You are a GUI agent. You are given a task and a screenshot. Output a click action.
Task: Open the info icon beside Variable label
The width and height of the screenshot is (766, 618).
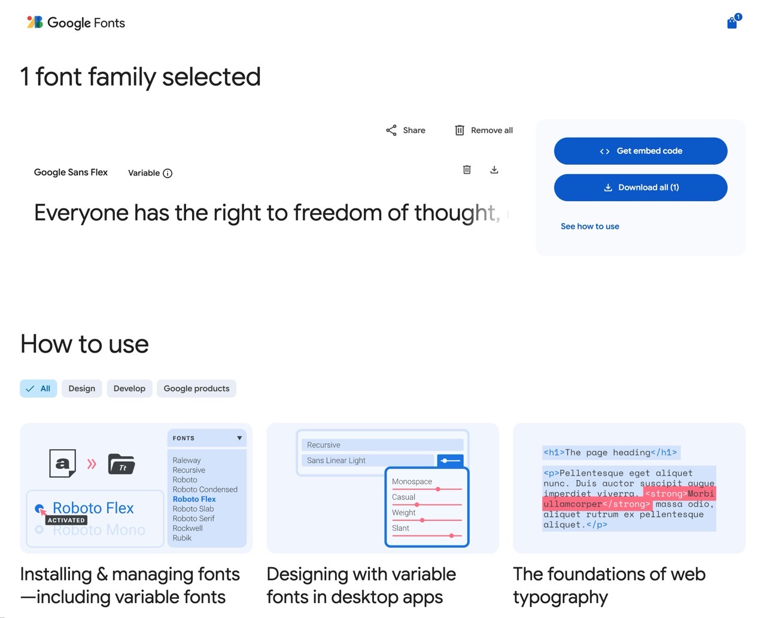[167, 173]
